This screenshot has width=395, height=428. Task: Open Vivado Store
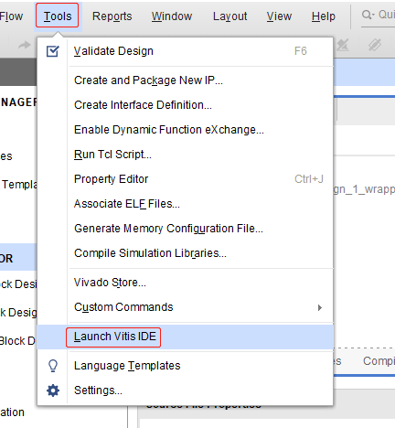tap(185, 283)
